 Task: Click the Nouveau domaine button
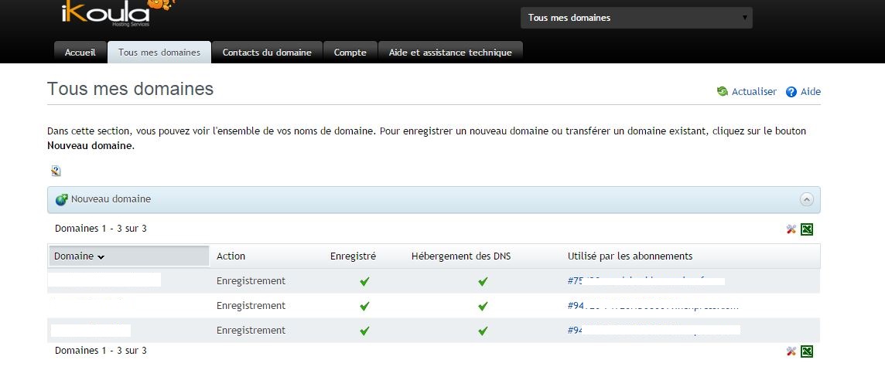tap(111, 199)
